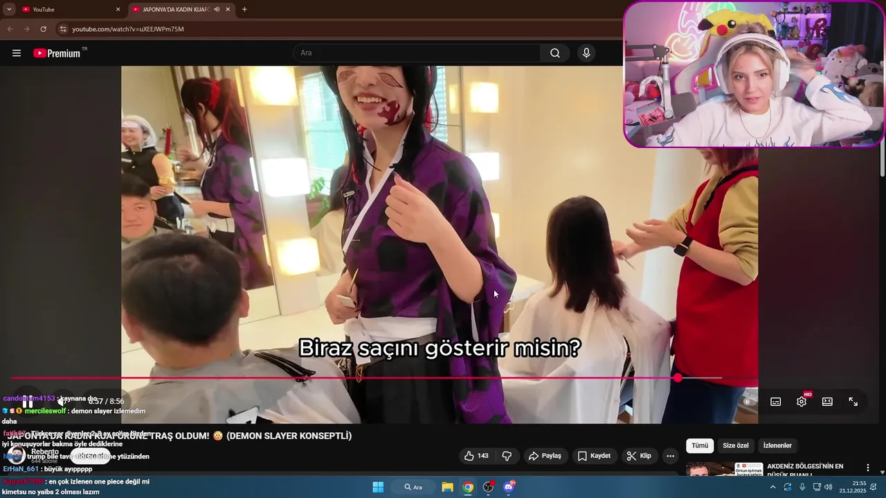Image resolution: width=886 pixels, height=498 pixels.
Task: Open video player settings gear
Action: point(802,402)
